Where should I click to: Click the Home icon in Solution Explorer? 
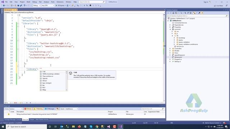pos(173,13)
